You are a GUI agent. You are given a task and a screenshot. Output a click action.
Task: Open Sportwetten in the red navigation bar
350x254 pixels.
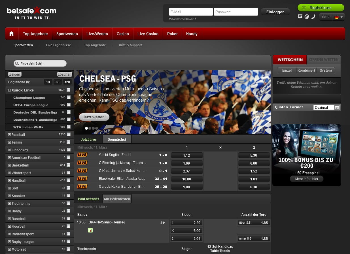click(x=67, y=34)
